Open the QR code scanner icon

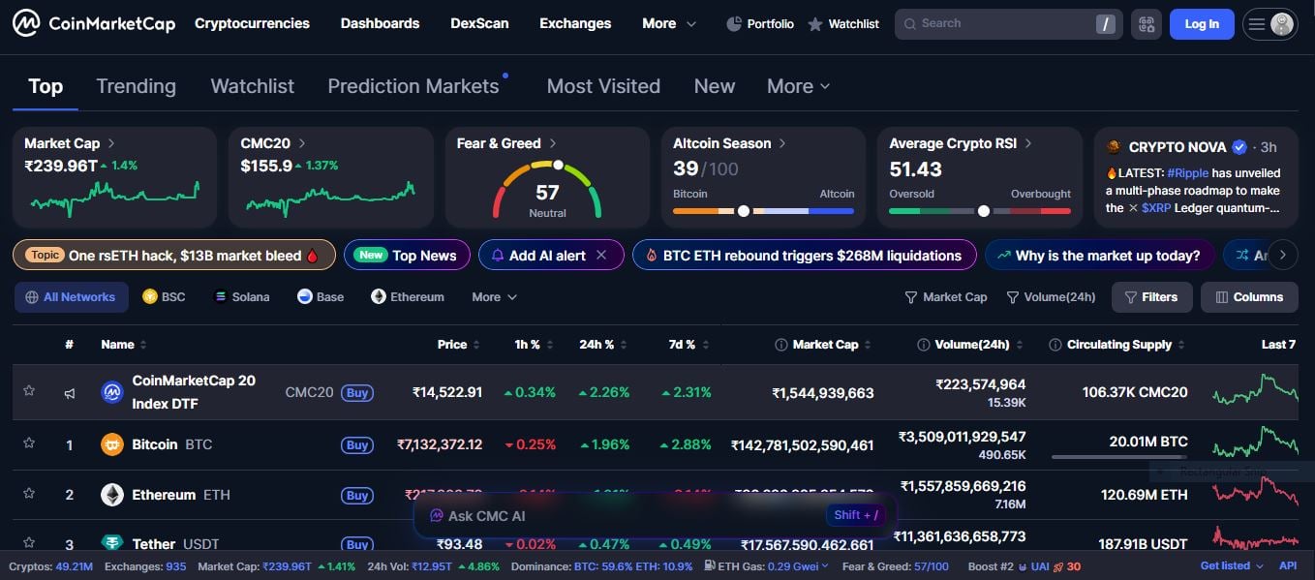[1146, 23]
